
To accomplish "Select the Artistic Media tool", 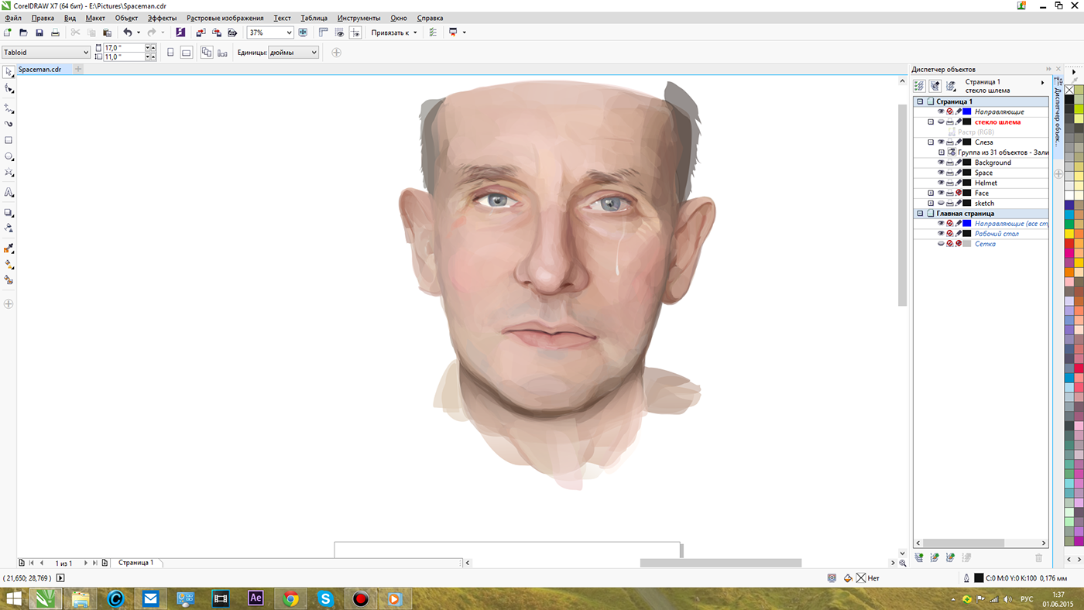I will (9, 124).
